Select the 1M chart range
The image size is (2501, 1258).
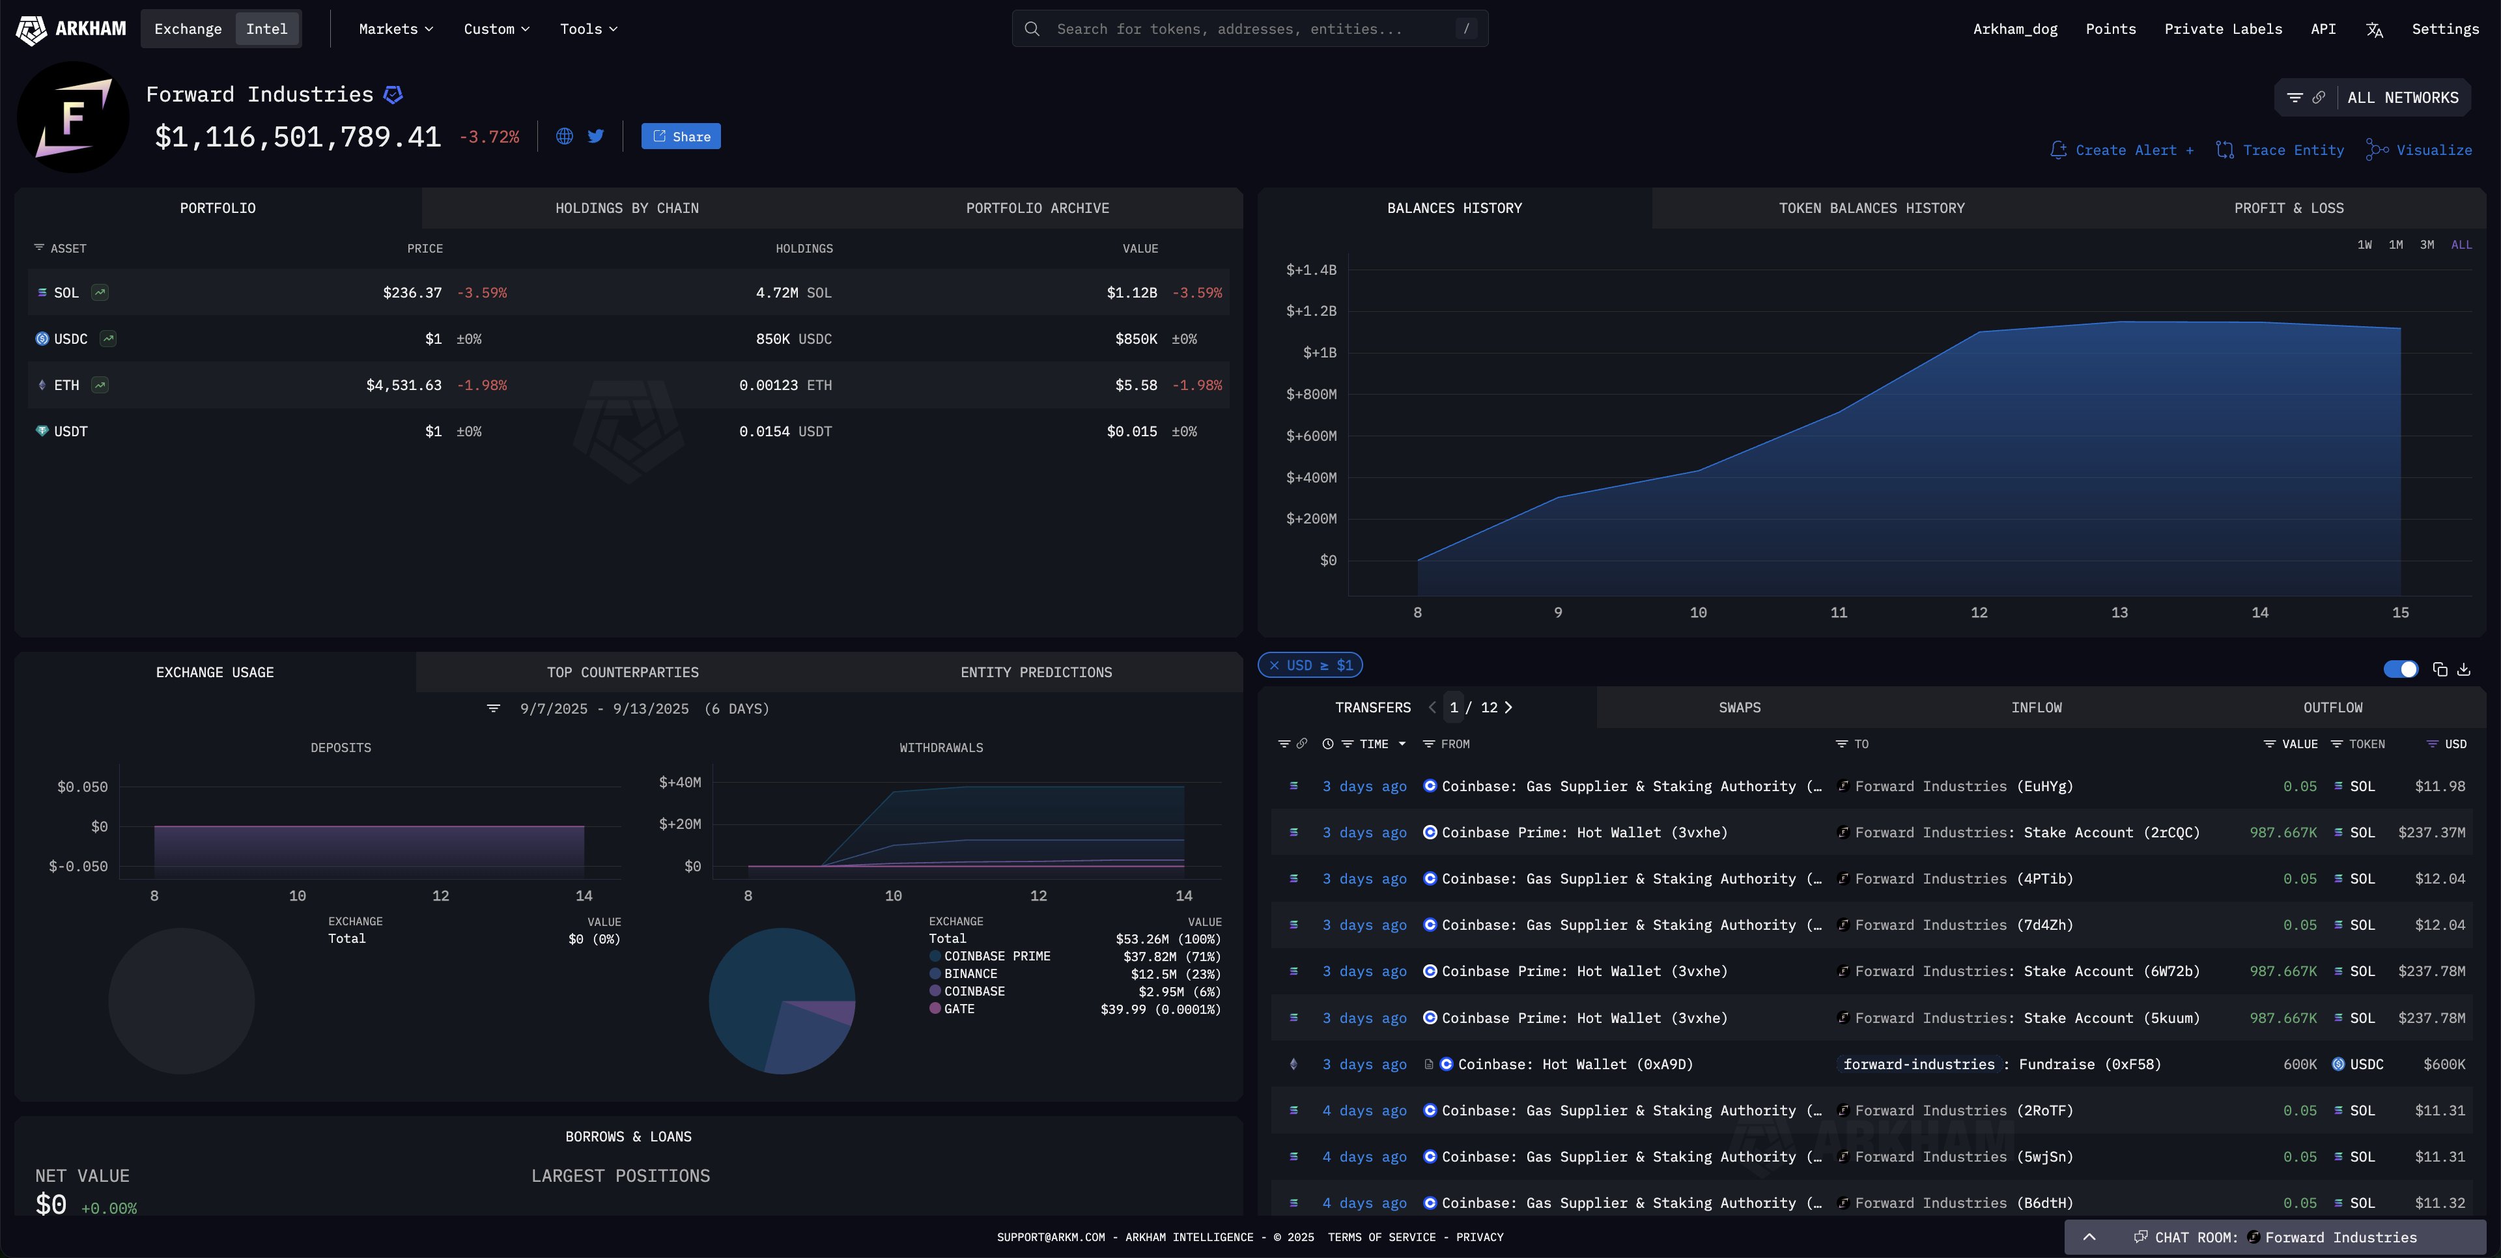pyautogui.click(x=2395, y=245)
